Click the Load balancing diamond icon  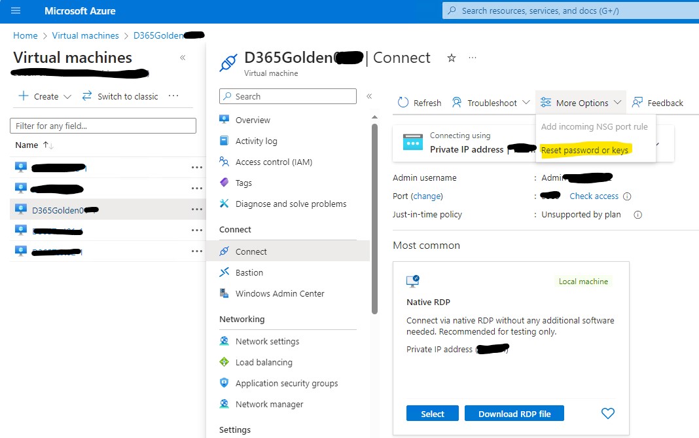point(224,362)
